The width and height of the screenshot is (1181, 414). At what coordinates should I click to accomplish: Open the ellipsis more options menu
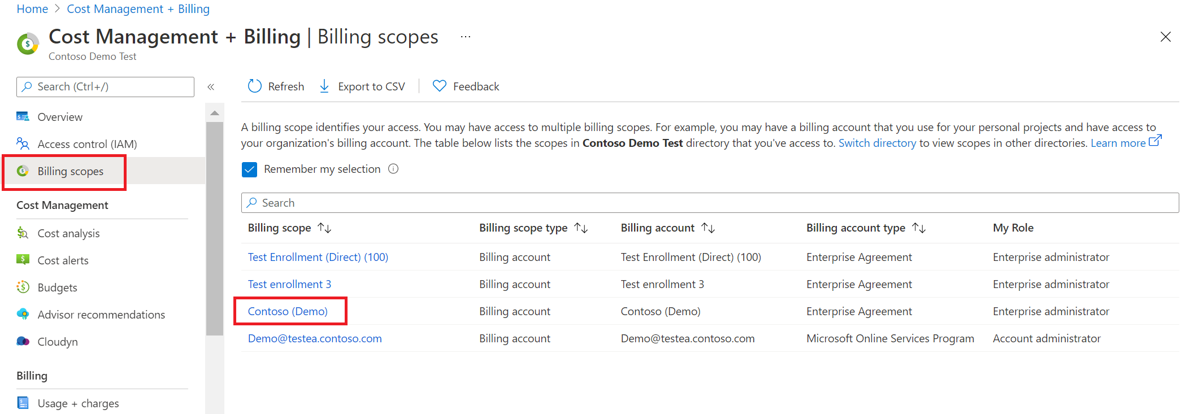pos(466,37)
